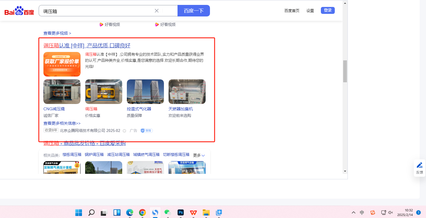The image size is (426, 218).
Task: Click the page vertical scrollbar thumb
Action: click(x=345, y=71)
